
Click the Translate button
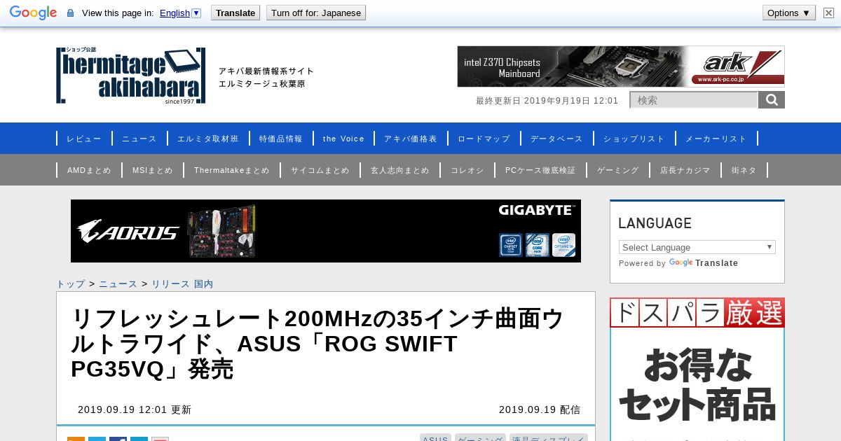pos(235,13)
